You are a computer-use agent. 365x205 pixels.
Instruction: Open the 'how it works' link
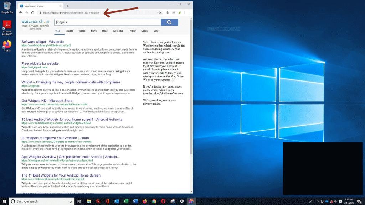point(35,29)
